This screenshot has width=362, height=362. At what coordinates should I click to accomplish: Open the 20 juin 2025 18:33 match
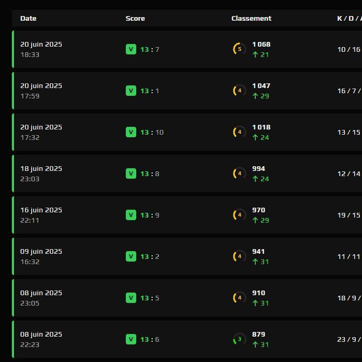(187, 49)
